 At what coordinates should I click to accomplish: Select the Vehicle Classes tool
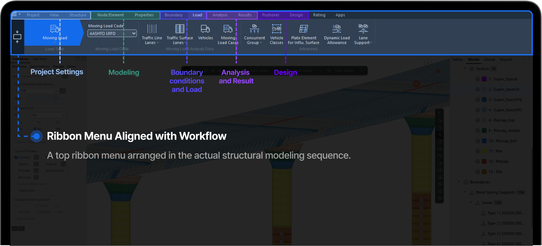click(276, 33)
